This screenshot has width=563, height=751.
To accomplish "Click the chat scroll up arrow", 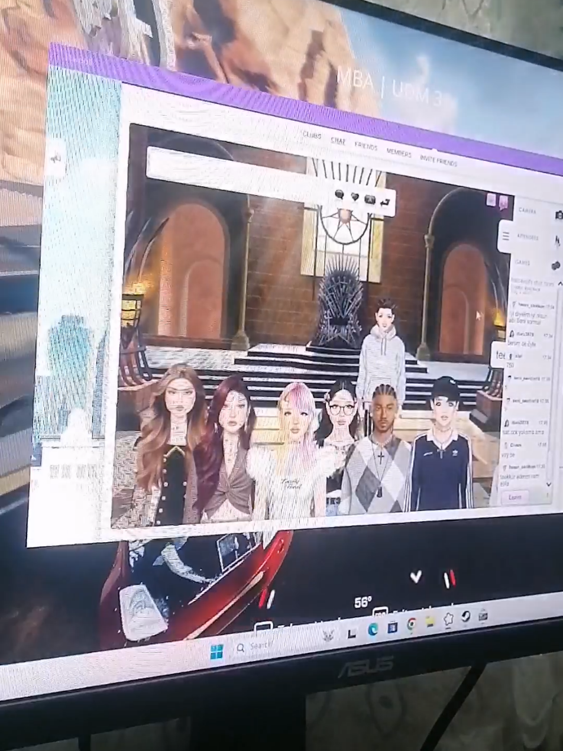I will 559,284.
